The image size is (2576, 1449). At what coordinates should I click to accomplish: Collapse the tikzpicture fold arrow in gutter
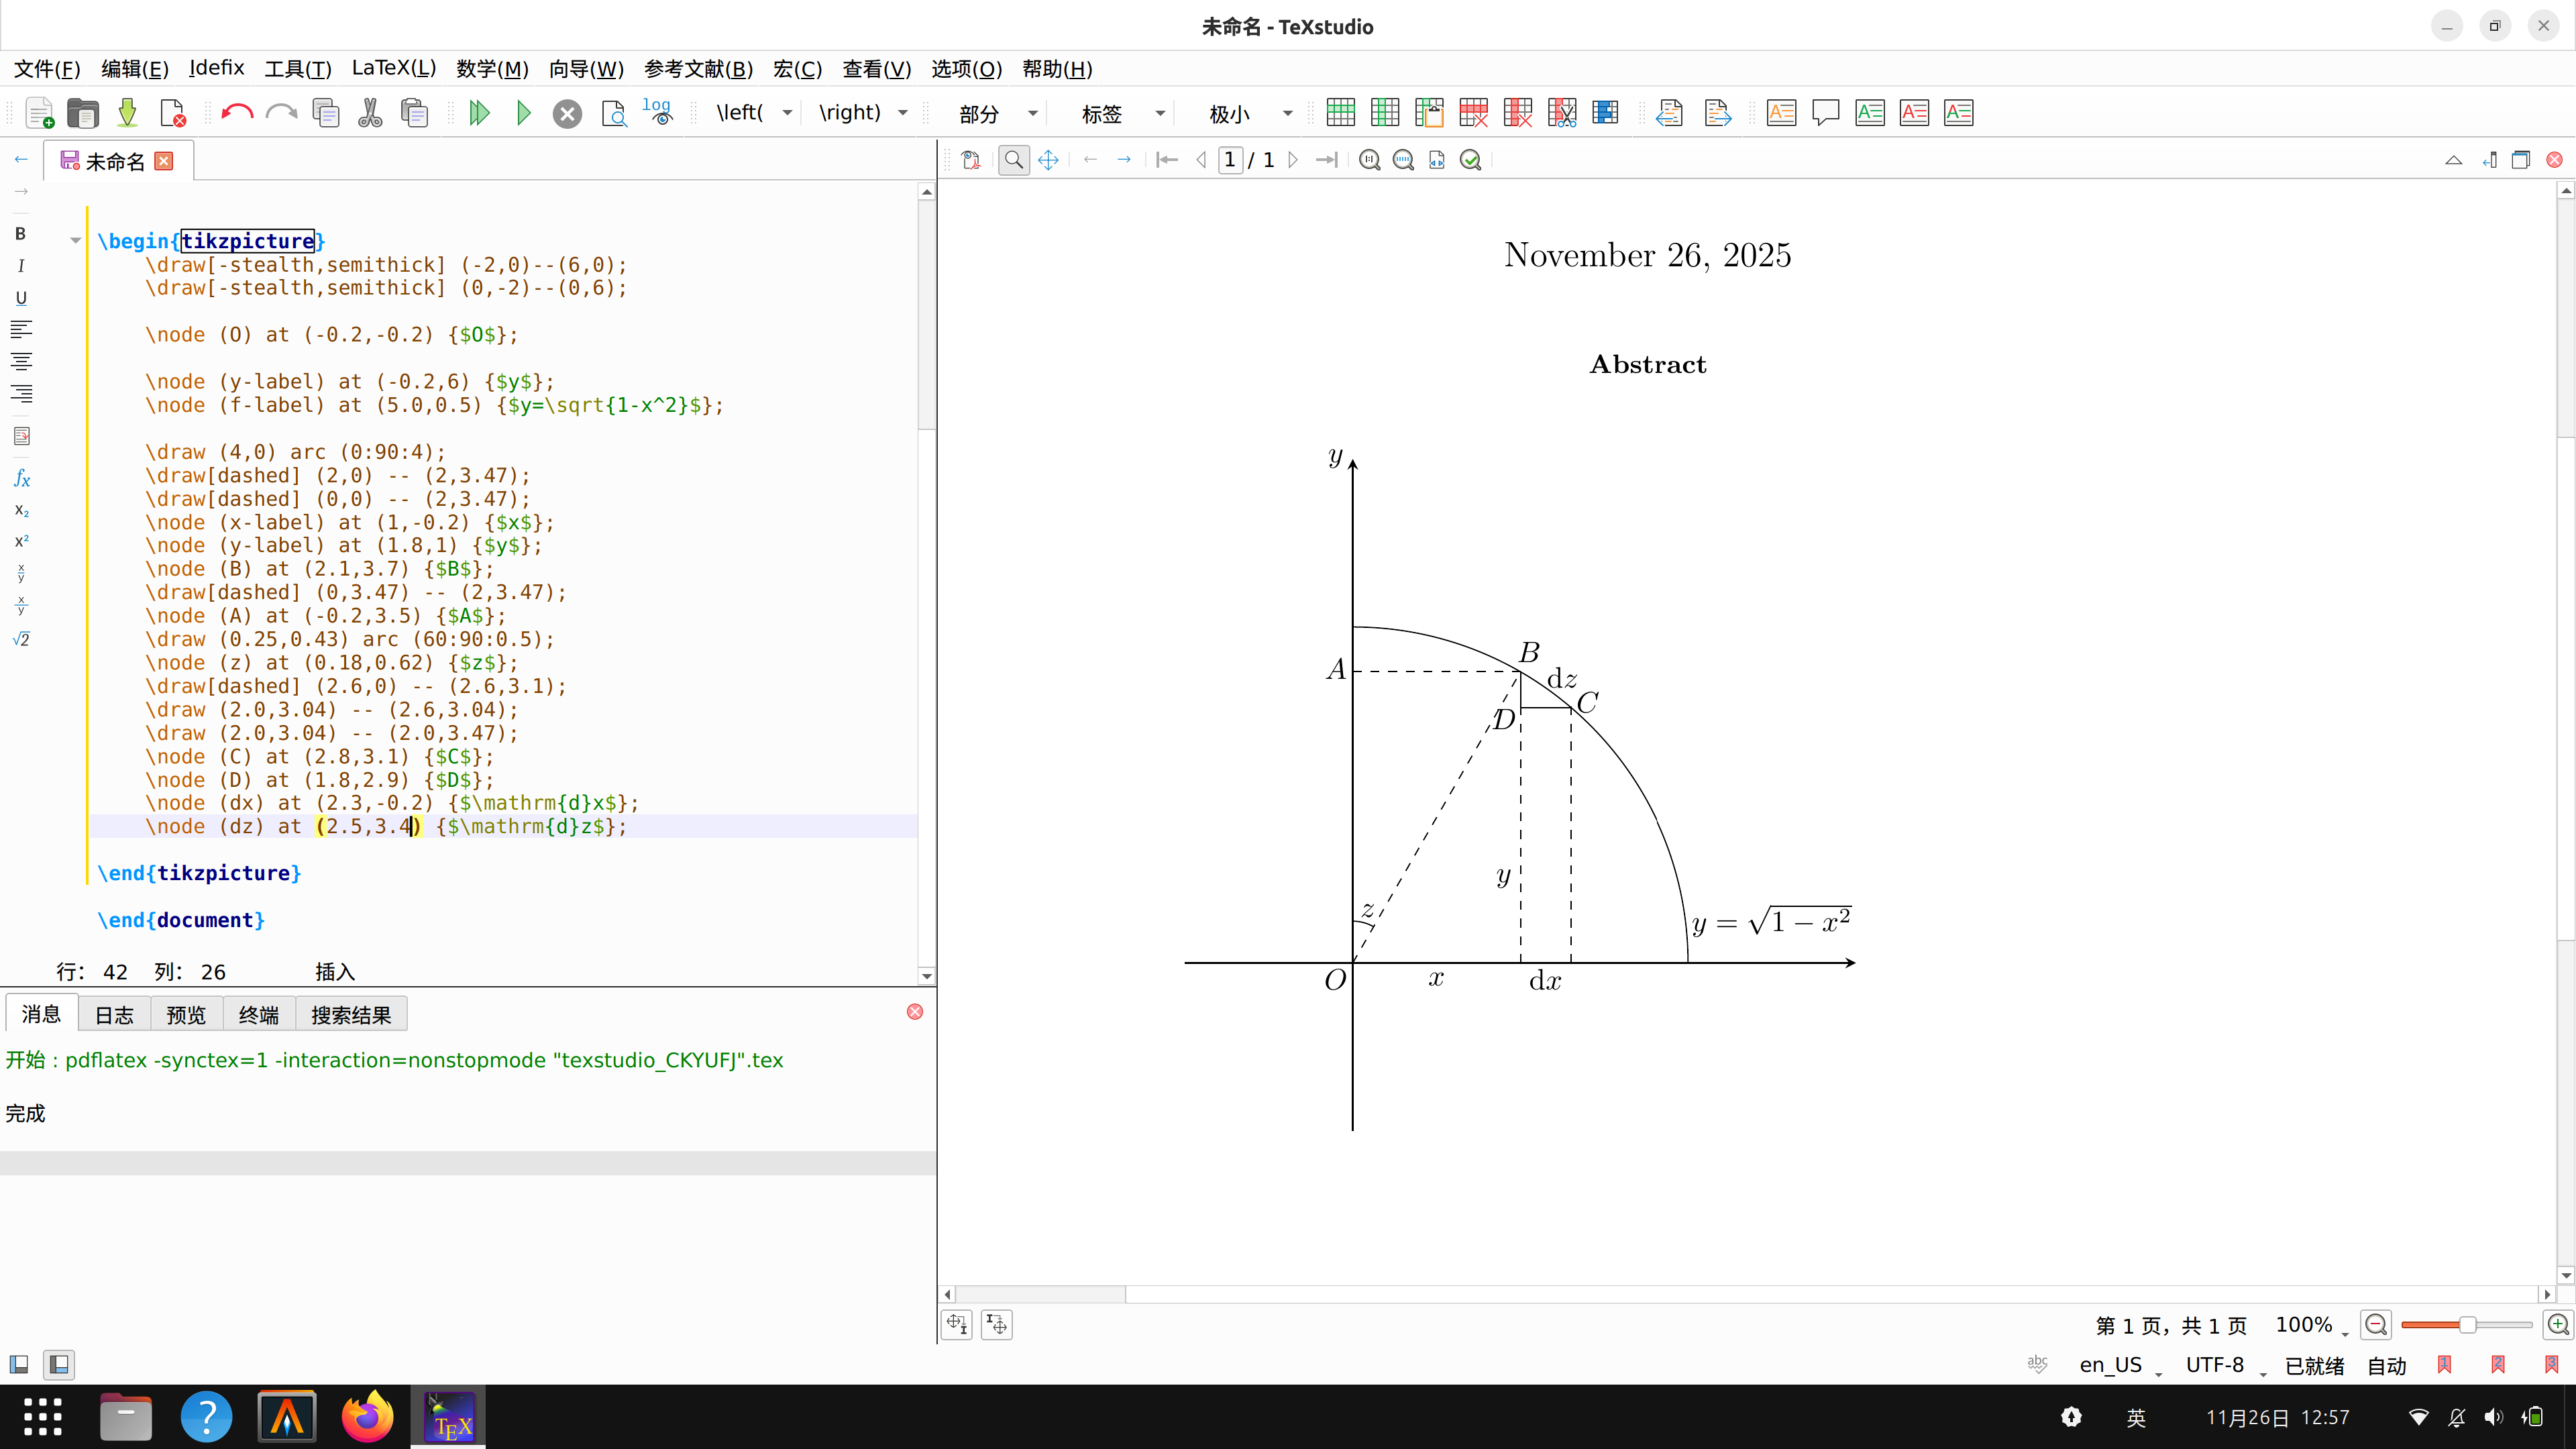75,241
